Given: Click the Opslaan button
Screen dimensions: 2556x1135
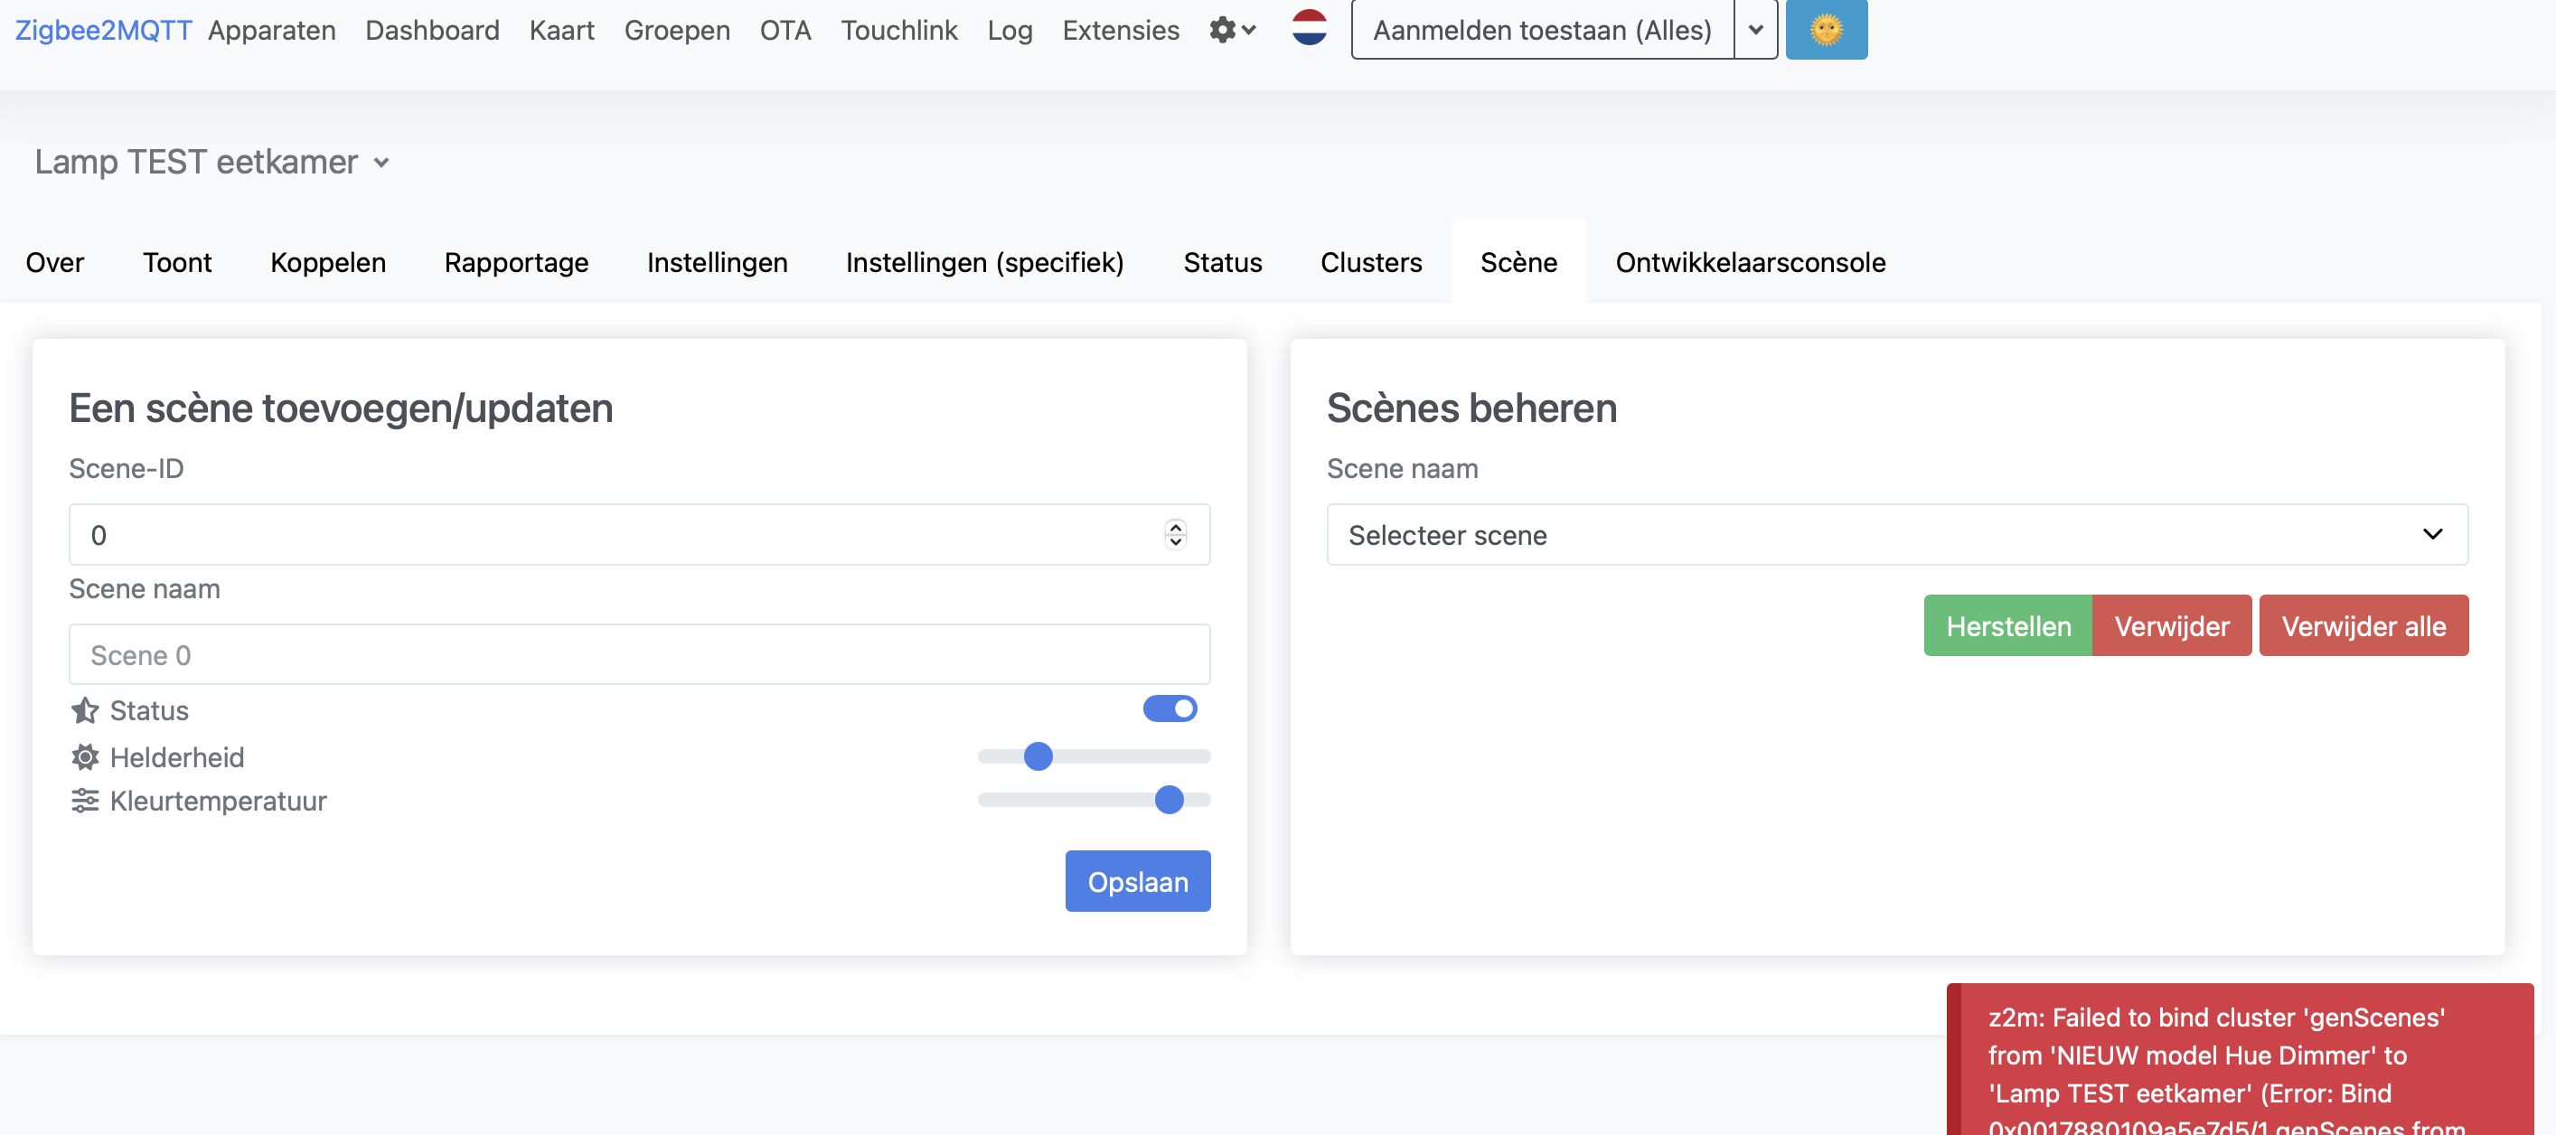Looking at the screenshot, I should [x=1137, y=881].
